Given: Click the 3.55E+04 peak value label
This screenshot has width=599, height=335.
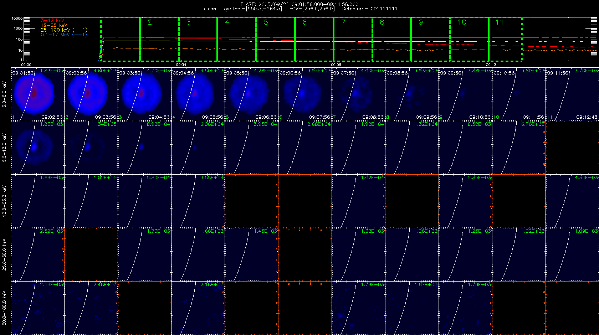Looking at the screenshot, I should coord(212,178).
